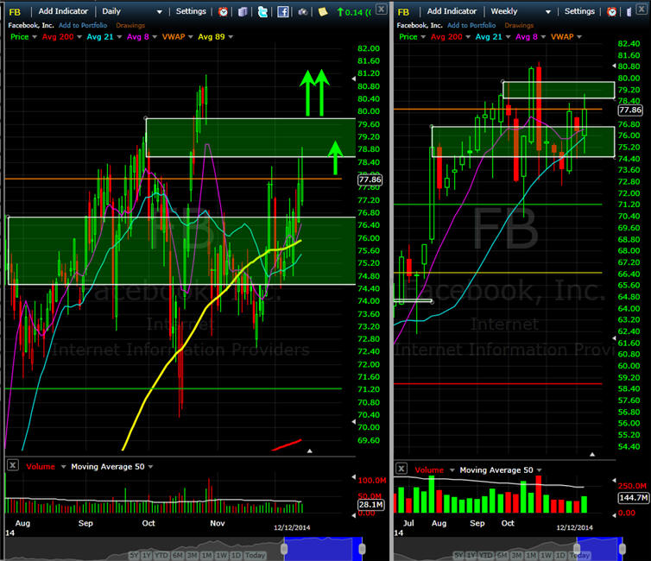Expand Avg 21 dropdown in Daily chart
Image resolution: width=651 pixels, height=561 pixels.
tap(119, 37)
